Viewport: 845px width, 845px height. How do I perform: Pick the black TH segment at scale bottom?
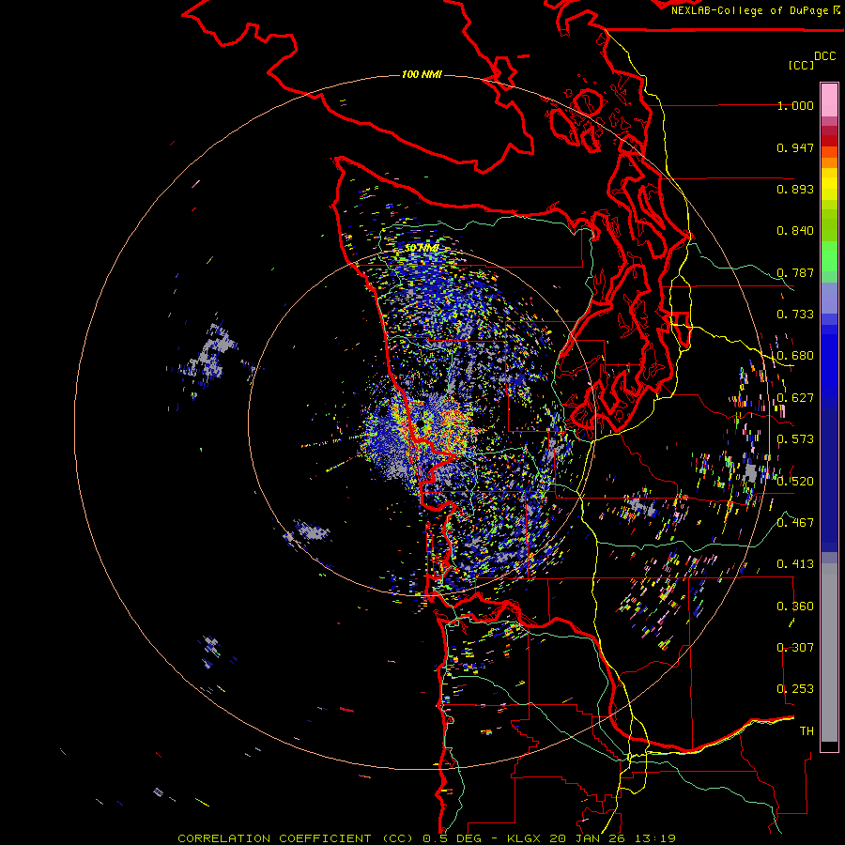(829, 746)
